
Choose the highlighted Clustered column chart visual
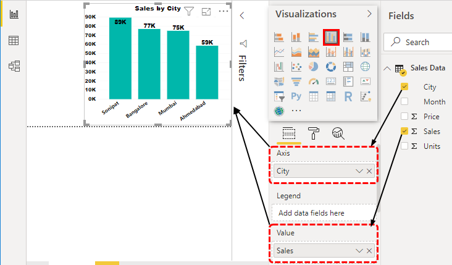[331, 37]
